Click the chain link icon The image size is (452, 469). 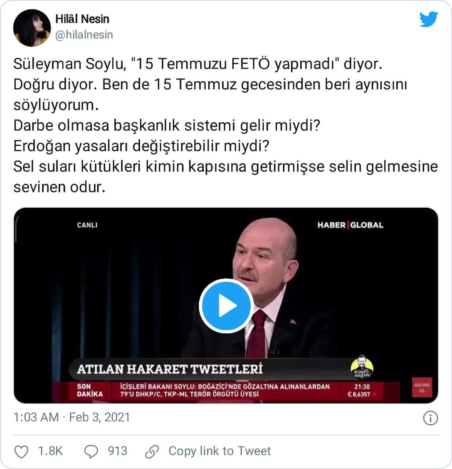[x=152, y=451]
